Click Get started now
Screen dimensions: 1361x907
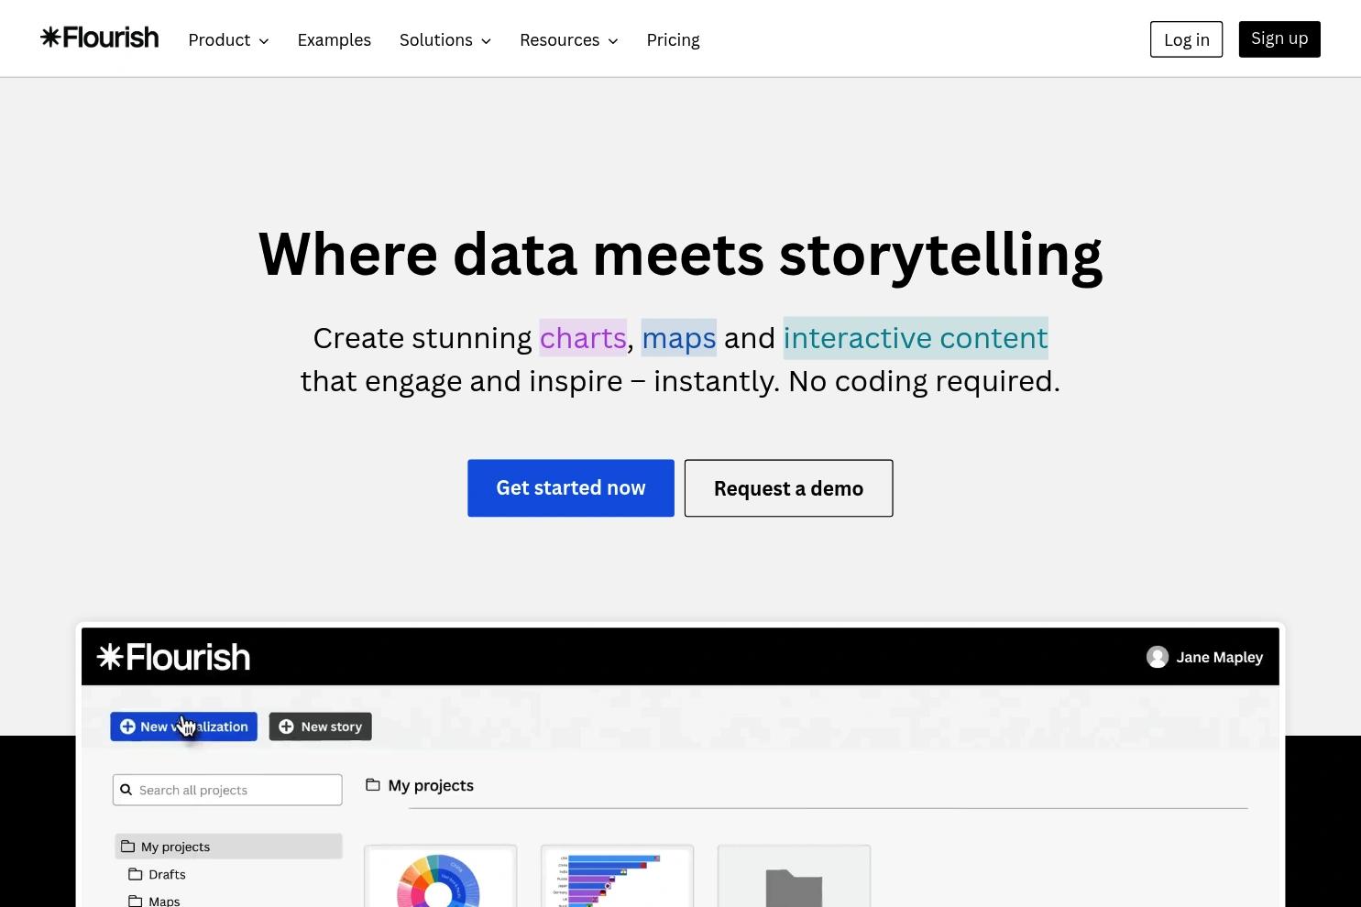click(x=571, y=488)
